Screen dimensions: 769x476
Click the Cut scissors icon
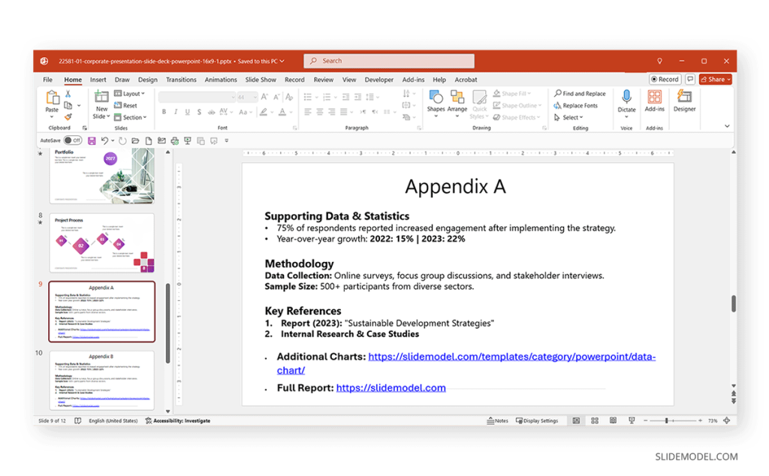[x=68, y=94]
